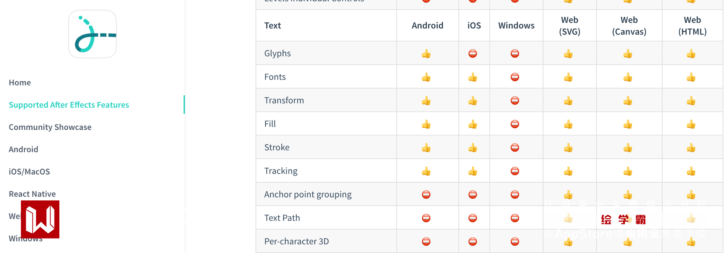Open React Native docs in sidebar
The width and height of the screenshot is (727, 253).
32,194
